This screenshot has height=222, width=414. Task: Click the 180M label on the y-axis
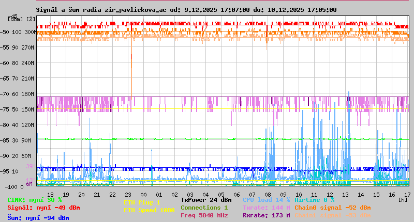(28, 94)
